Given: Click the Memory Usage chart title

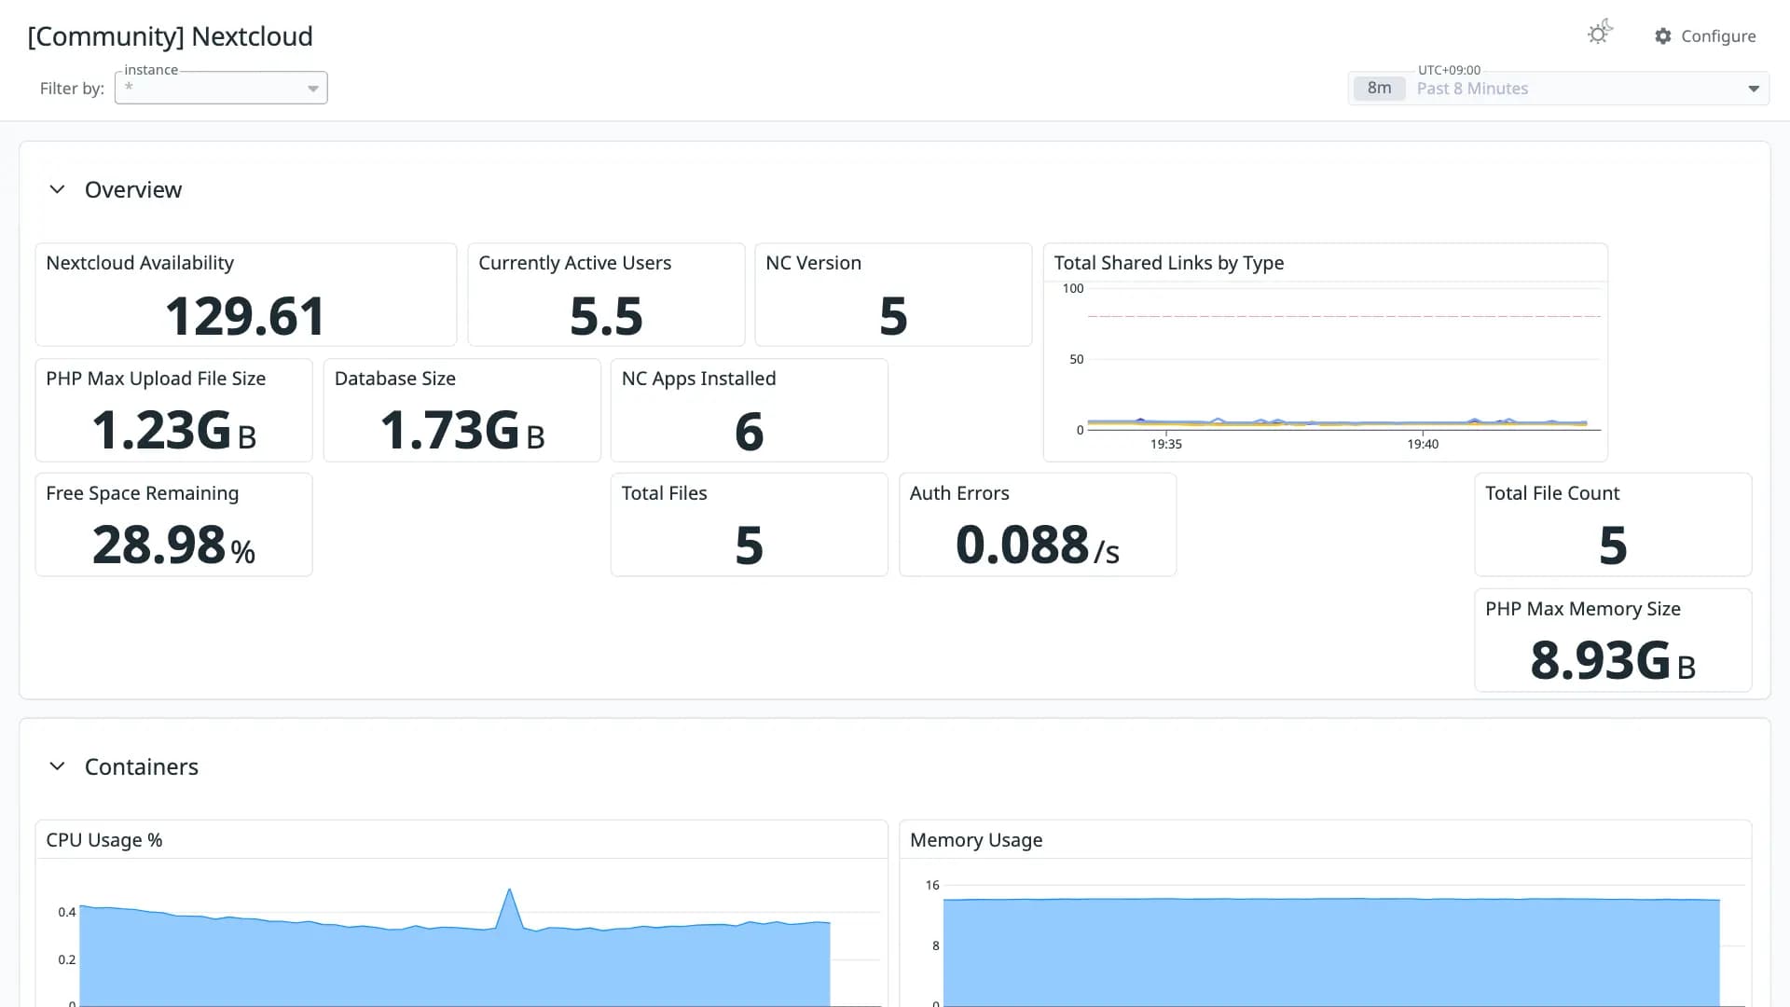Looking at the screenshot, I should (x=975, y=840).
